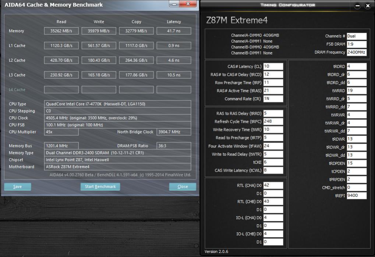
Task: Click the tRDWR value field showing 13
Action: click(357, 139)
